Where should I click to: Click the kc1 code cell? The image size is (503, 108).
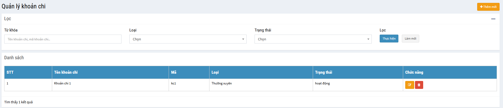point(173,83)
